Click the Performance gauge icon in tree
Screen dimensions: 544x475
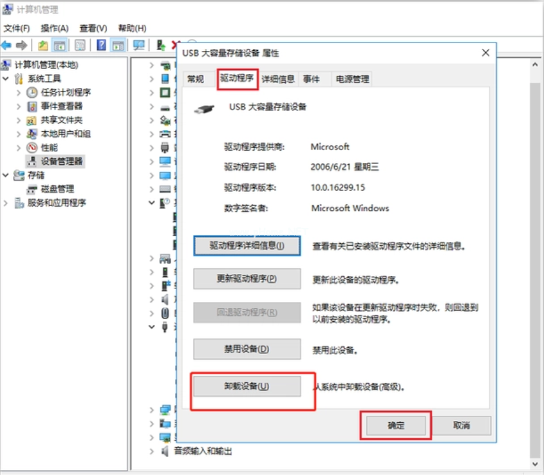[x=32, y=147]
